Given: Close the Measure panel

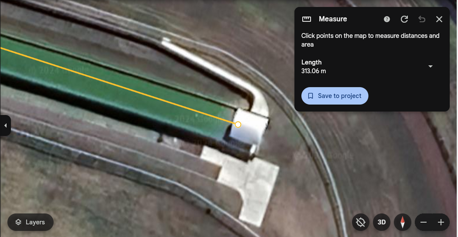Looking at the screenshot, I should coord(439,19).
